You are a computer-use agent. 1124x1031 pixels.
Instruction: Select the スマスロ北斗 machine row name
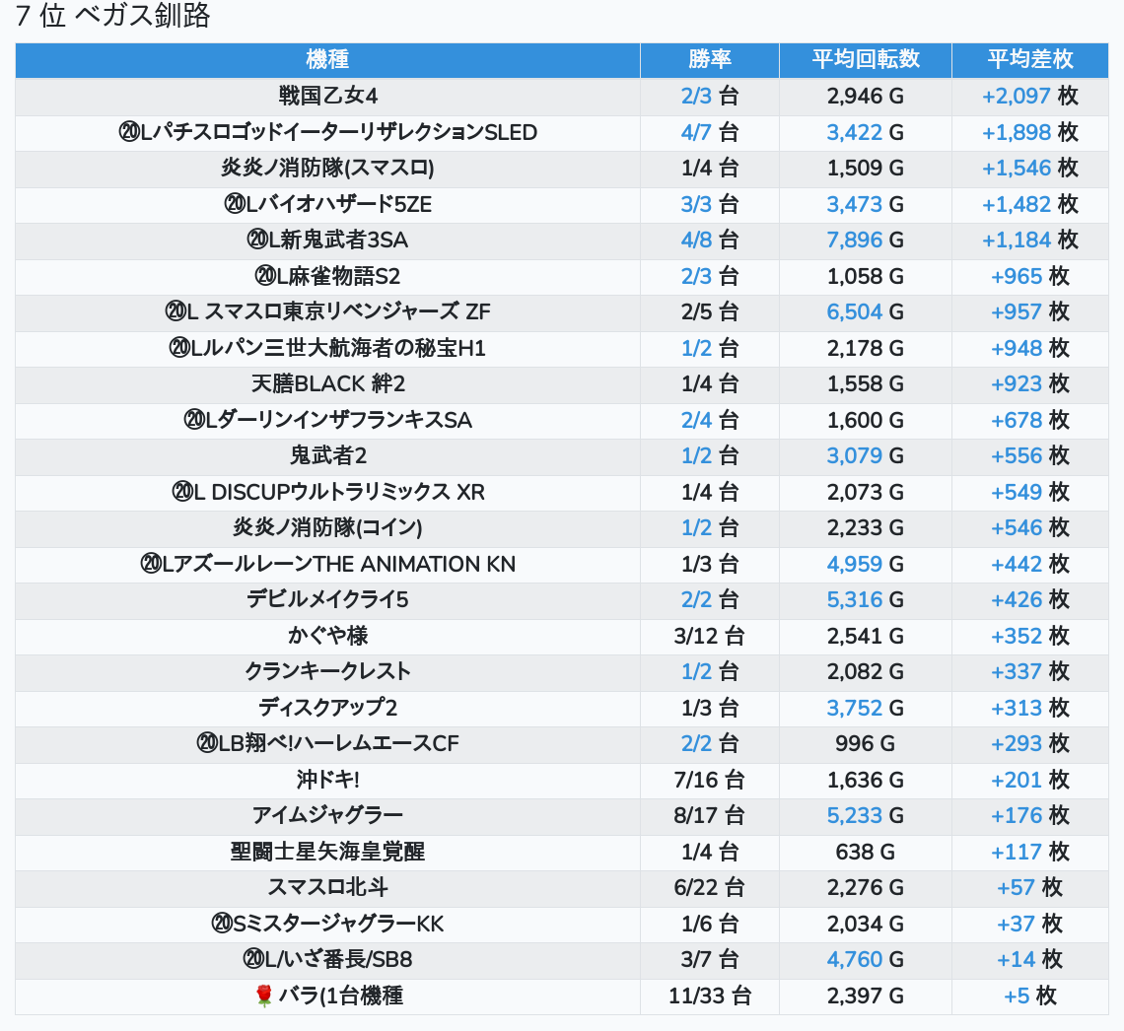(x=327, y=888)
